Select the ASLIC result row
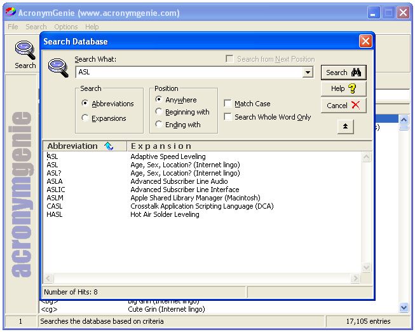Viewport: 415px width, 332px height. pyautogui.click(x=203, y=190)
